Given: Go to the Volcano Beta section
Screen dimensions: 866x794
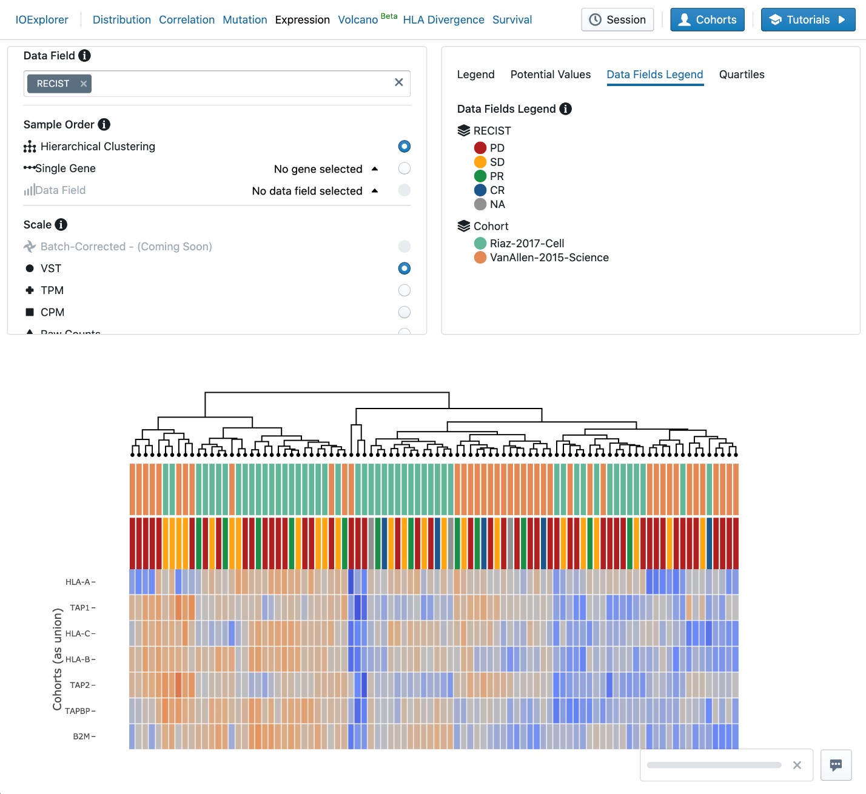Looking at the screenshot, I should point(357,19).
